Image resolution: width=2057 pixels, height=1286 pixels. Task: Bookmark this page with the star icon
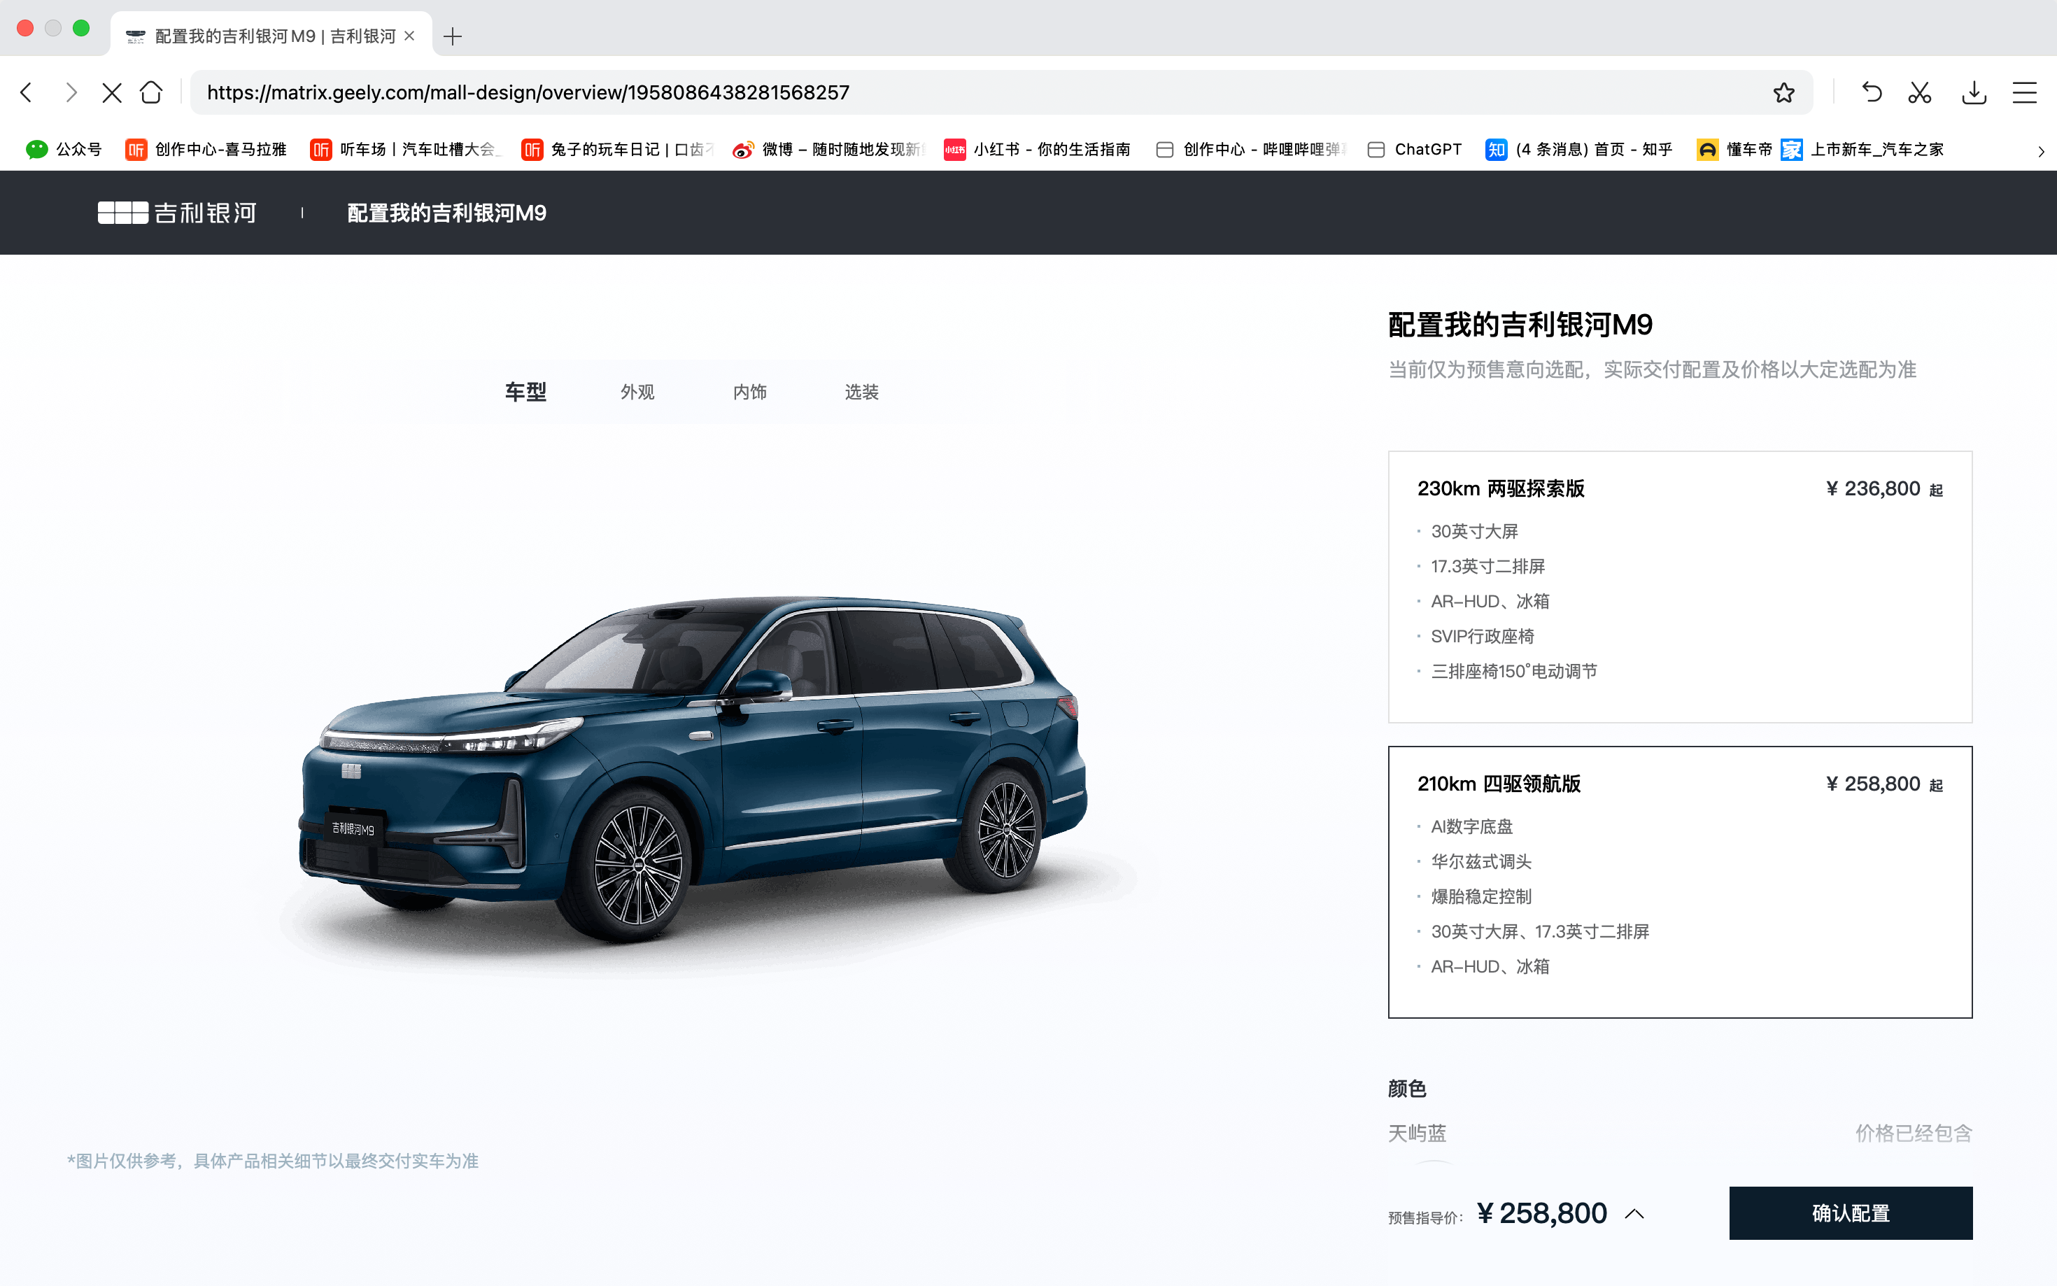click(x=1783, y=93)
